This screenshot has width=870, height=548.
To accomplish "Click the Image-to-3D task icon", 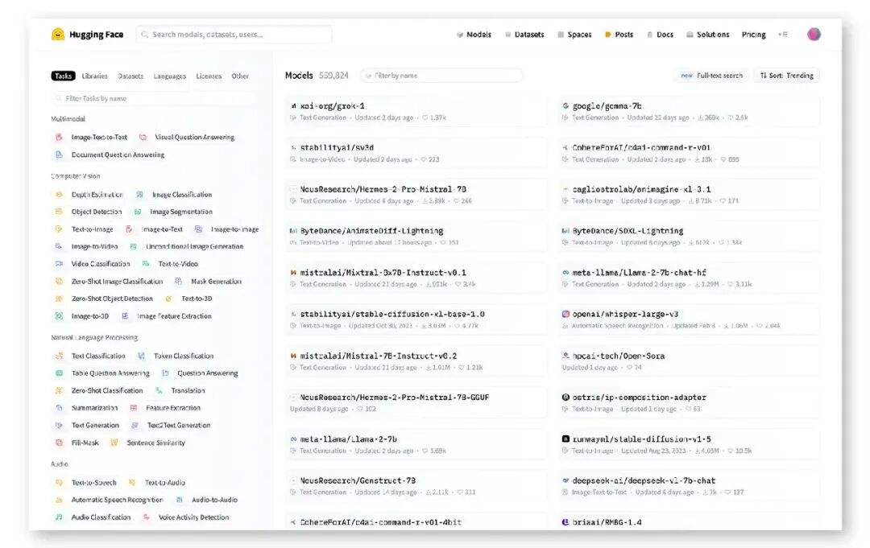I will (x=59, y=316).
